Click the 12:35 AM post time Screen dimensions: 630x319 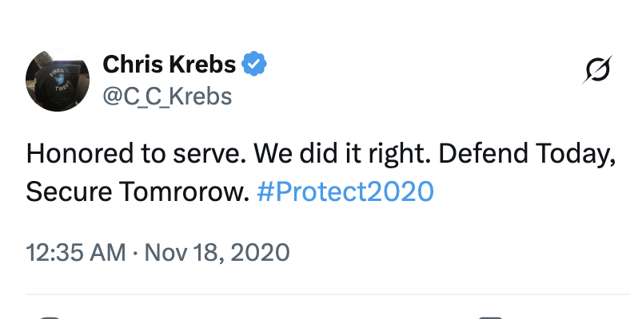pos(73,254)
